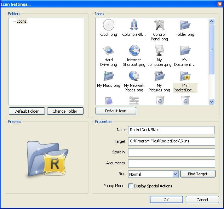Select the separator lines icon in bottom row
Image resolution: width=224 pixels, height=209 pixels.
coord(134,100)
